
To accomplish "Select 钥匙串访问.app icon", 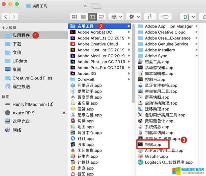I will click(x=140, y=133).
